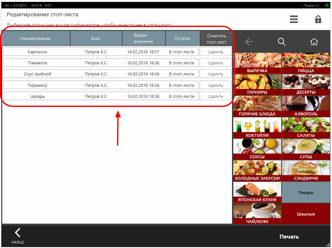This screenshot has height=248, width=332.
Task: Open search with the magnifier icon
Action: coord(281,42)
